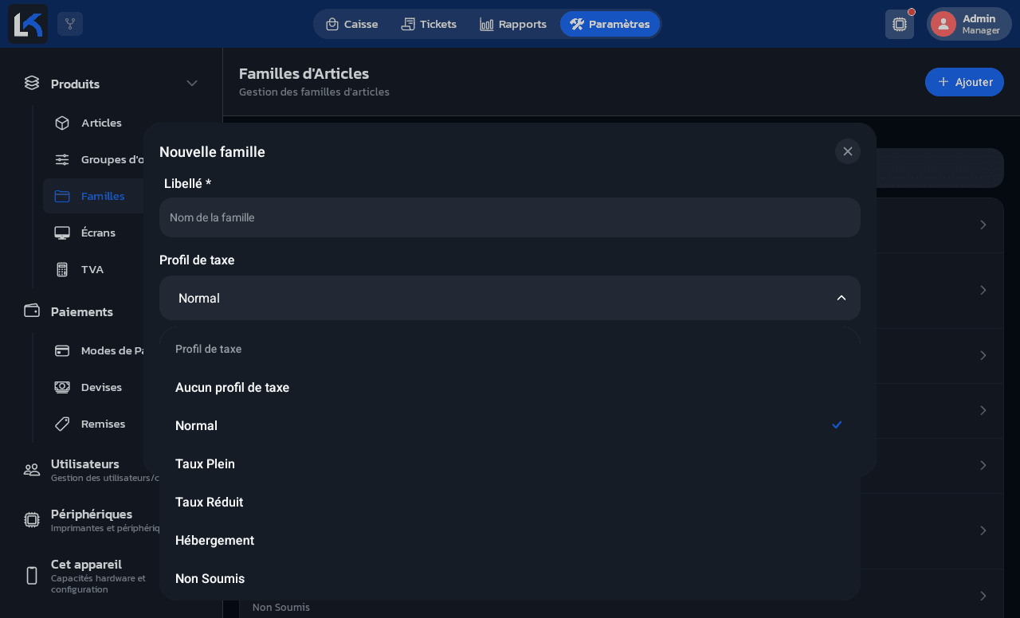Click the Ajouter button
The height and width of the screenshot is (618, 1020).
[964, 82]
